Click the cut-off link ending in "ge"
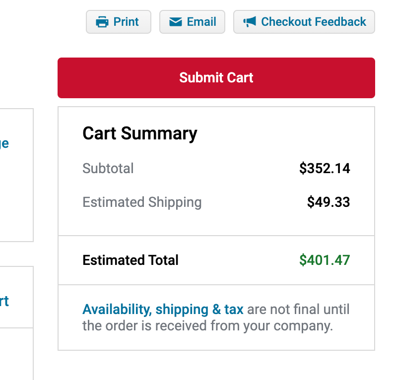The width and height of the screenshot is (393, 380). [4, 144]
